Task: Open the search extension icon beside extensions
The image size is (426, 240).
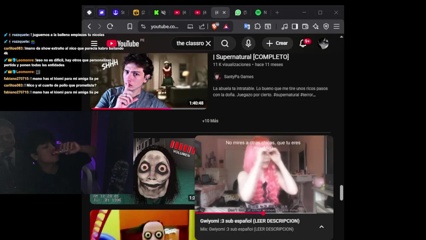Action: coord(268,27)
